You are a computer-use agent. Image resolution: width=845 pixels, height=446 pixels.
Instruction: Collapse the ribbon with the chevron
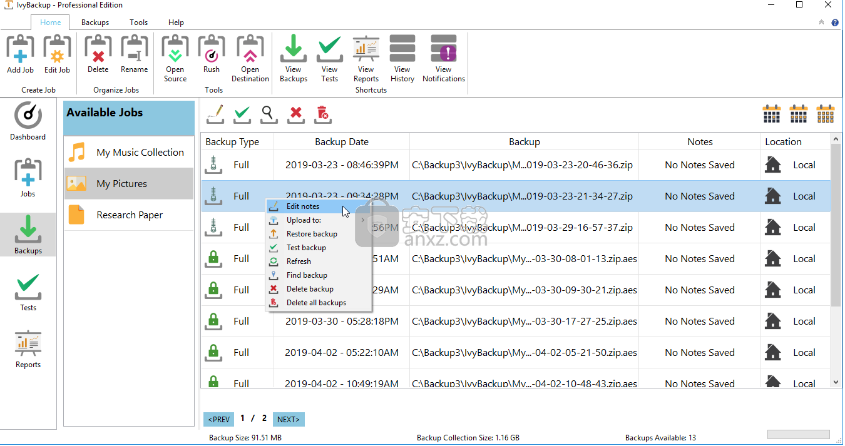tap(822, 23)
